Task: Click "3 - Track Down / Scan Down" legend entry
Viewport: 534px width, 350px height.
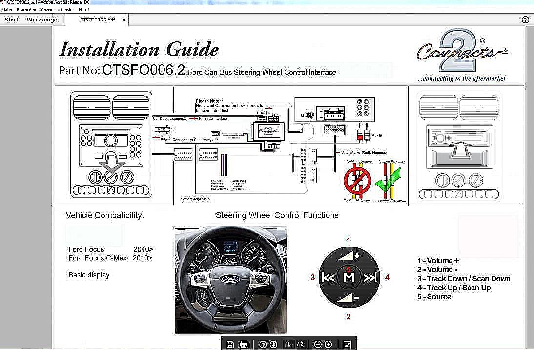Action: point(464,279)
